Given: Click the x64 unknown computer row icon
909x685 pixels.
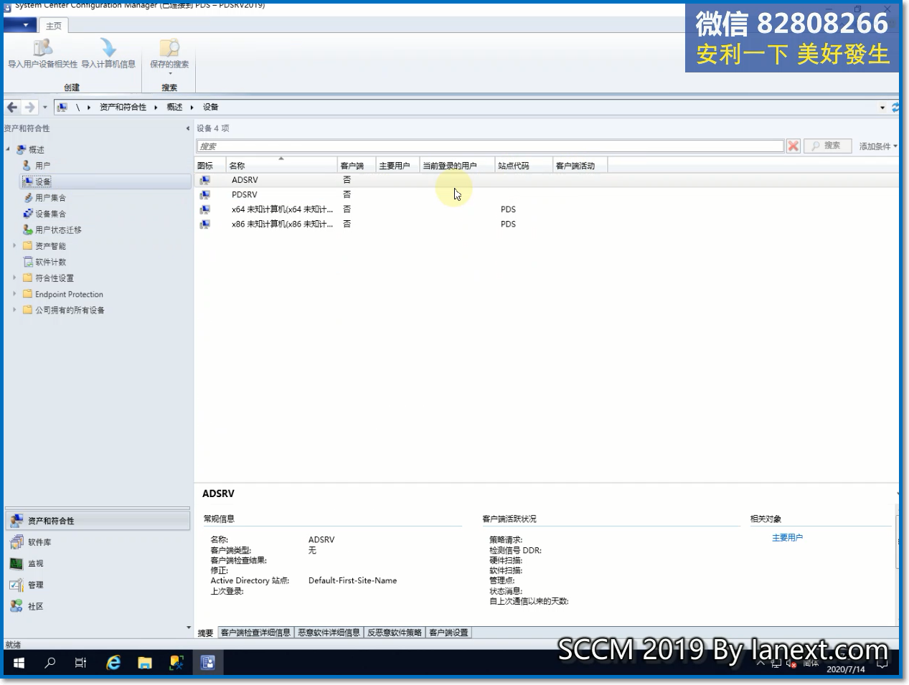Looking at the screenshot, I should pyautogui.click(x=205, y=209).
